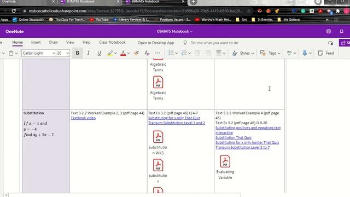350x197 pixels.
Task: Click the Increase Indent icon
Action: click(x=208, y=53)
